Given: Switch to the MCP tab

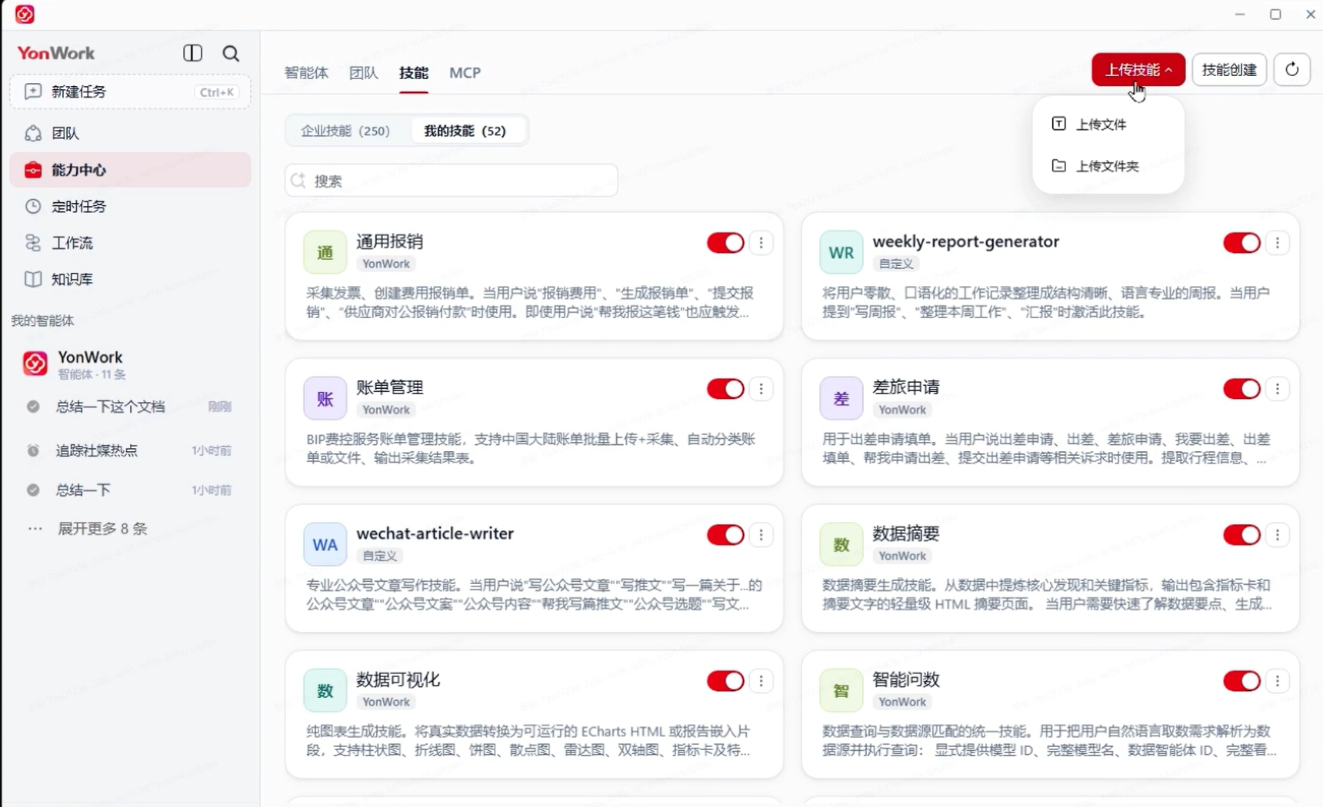Looking at the screenshot, I should pyautogui.click(x=465, y=73).
